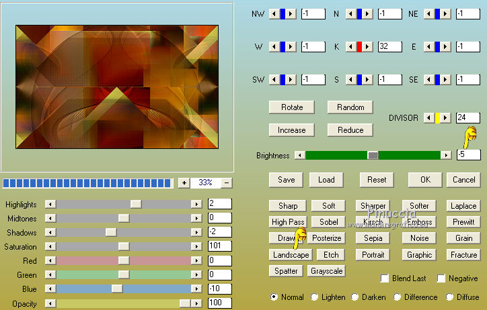
Task: Click Highlights slider left arrow
Action: pos(50,204)
